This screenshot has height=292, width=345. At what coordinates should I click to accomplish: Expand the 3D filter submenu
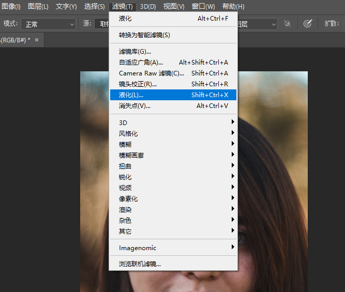173,122
